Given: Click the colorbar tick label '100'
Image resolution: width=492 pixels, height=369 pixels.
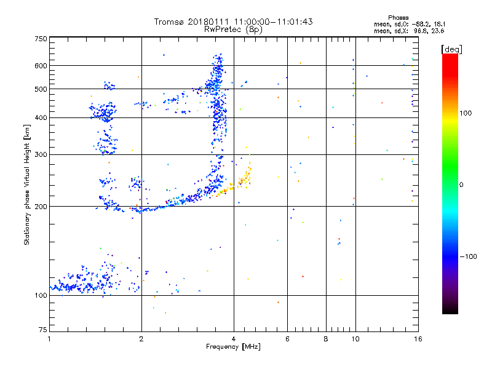Looking at the screenshot, I should (x=466, y=113).
